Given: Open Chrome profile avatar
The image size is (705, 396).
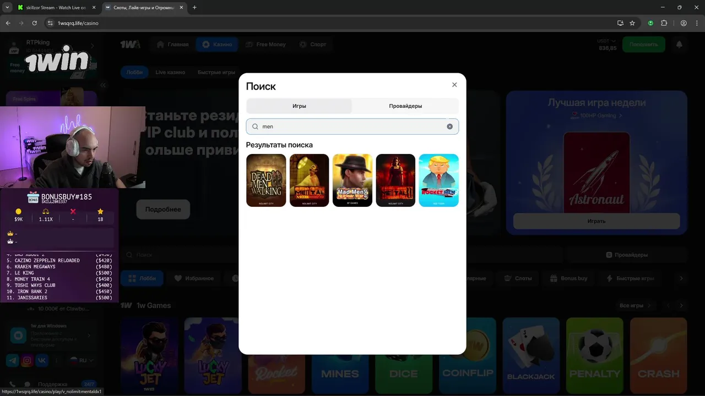Looking at the screenshot, I should [684, 23].
